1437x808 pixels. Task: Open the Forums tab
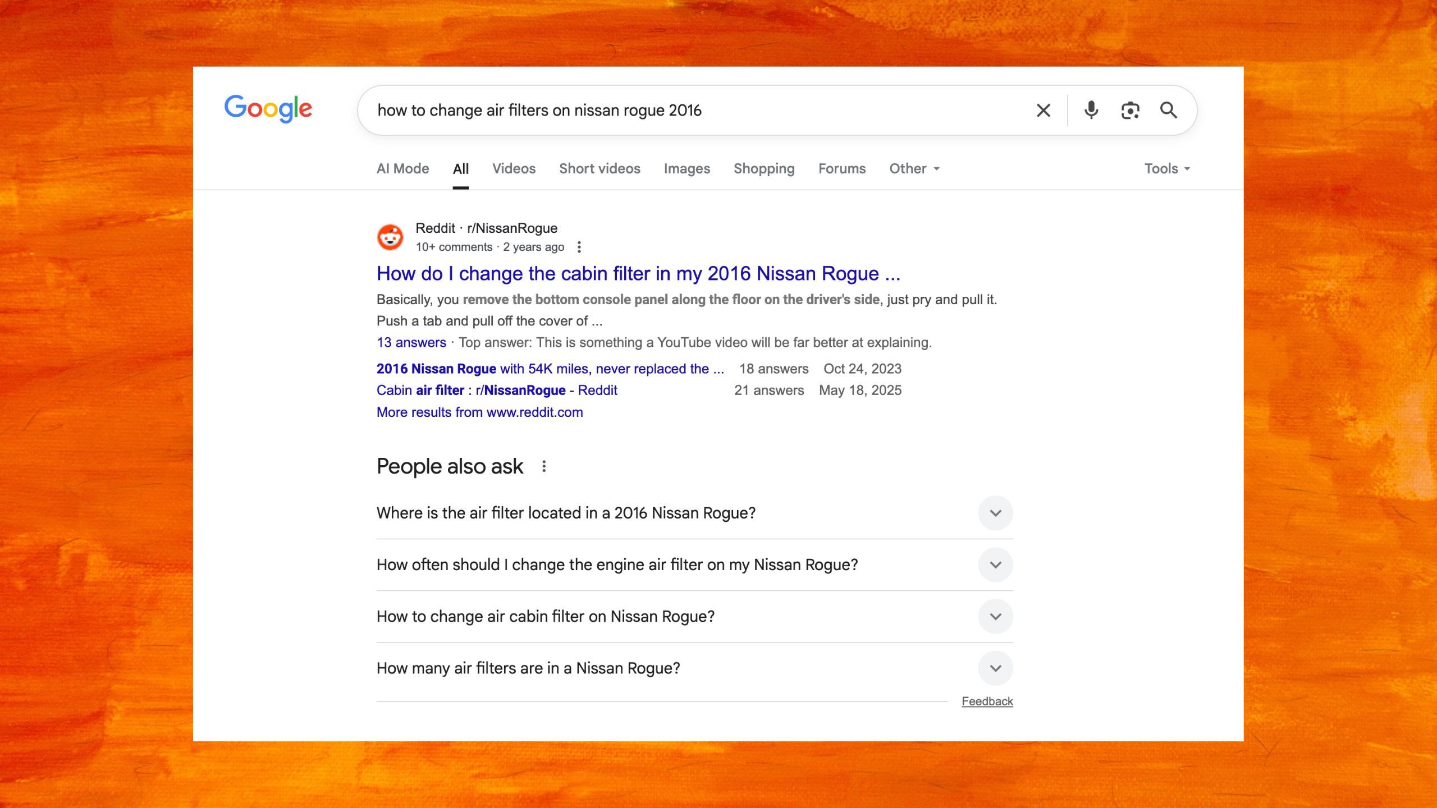tap(841, 169)
